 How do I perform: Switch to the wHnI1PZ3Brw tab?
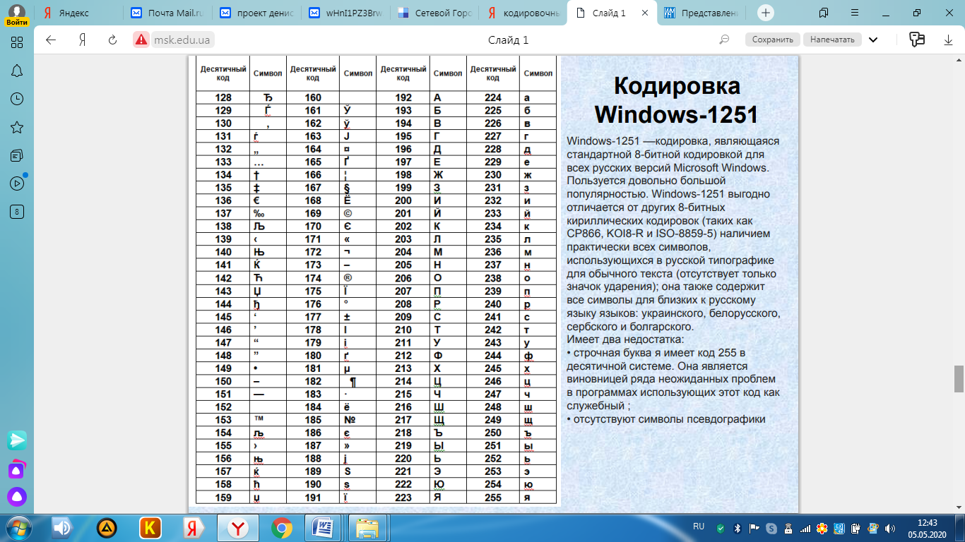point(345,13)
